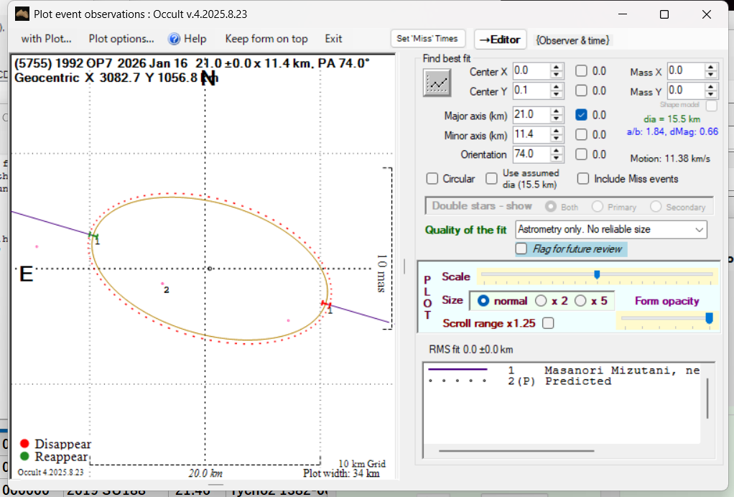Click the →Editor button

pyautogui.click(x=501, y=40)
